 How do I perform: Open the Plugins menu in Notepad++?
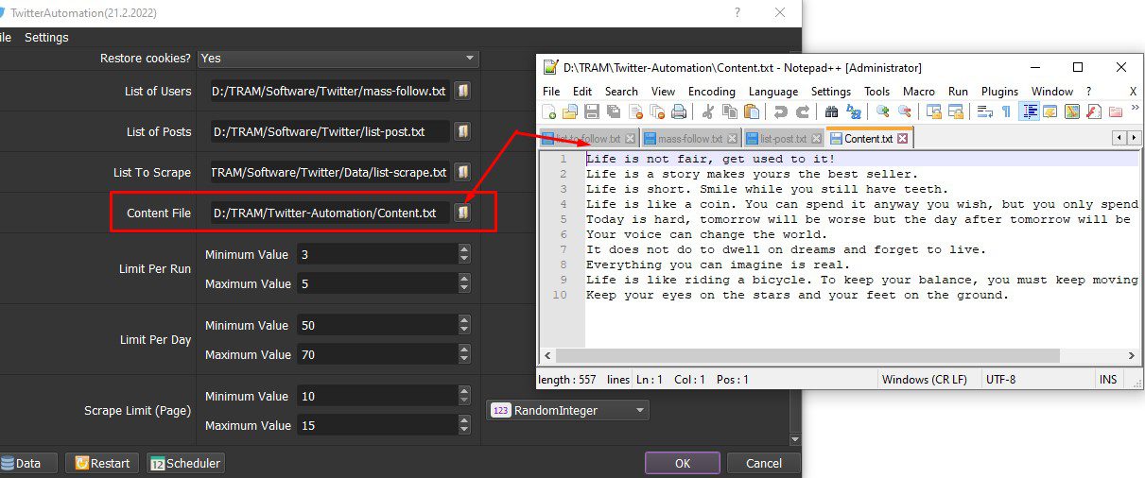[x=999, y=91]
